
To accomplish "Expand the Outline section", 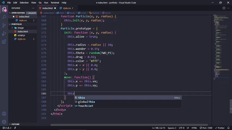I will [15, 124].
